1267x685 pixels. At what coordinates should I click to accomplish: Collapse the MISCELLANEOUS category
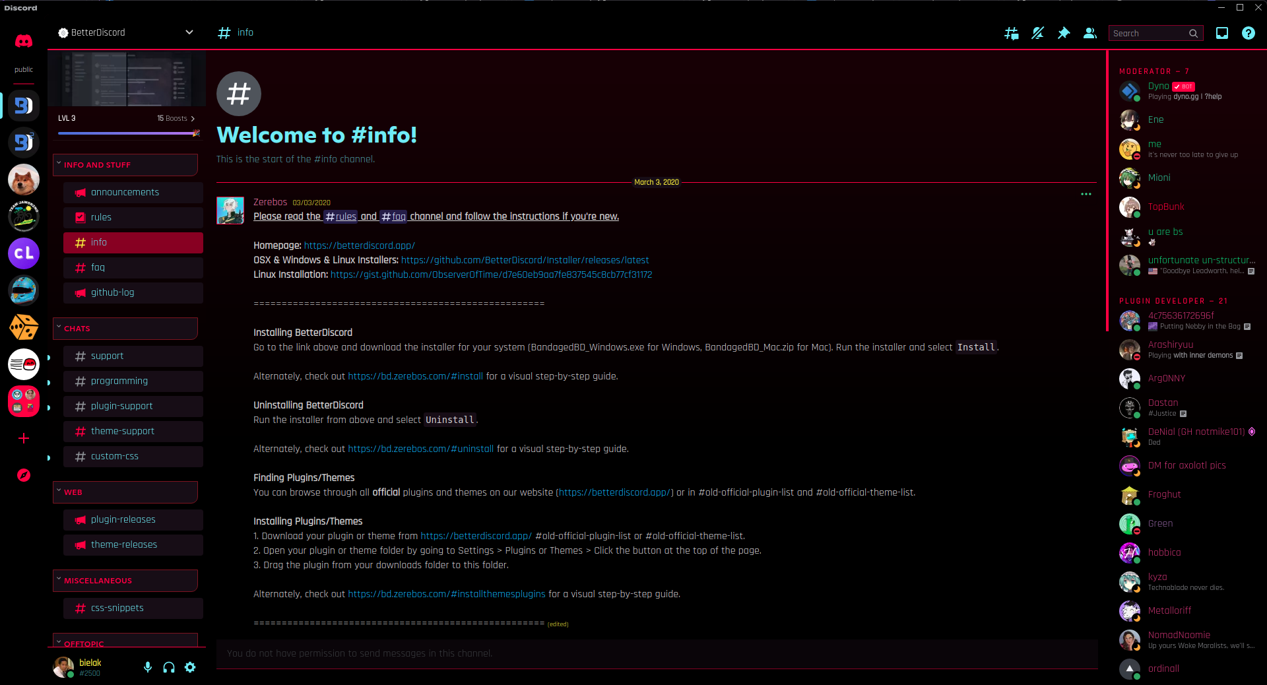pos(125,581)
